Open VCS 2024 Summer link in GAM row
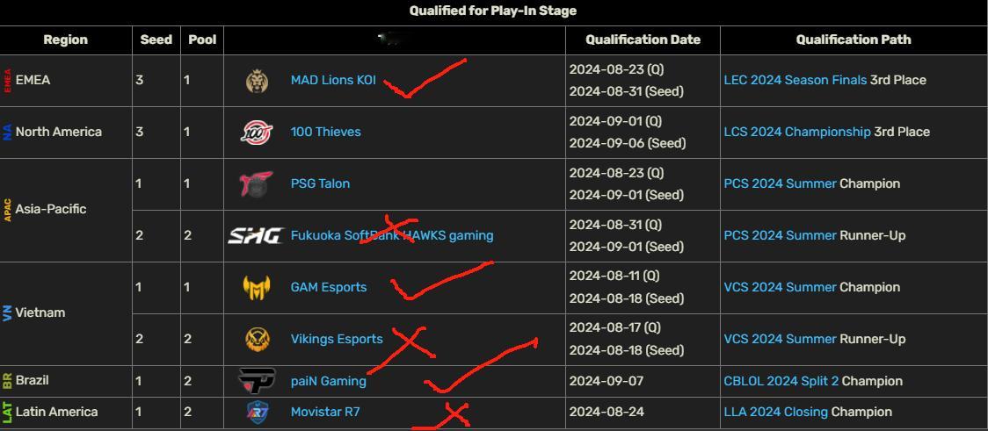Screen dimensions: 988x431 (x=780, y=287)
